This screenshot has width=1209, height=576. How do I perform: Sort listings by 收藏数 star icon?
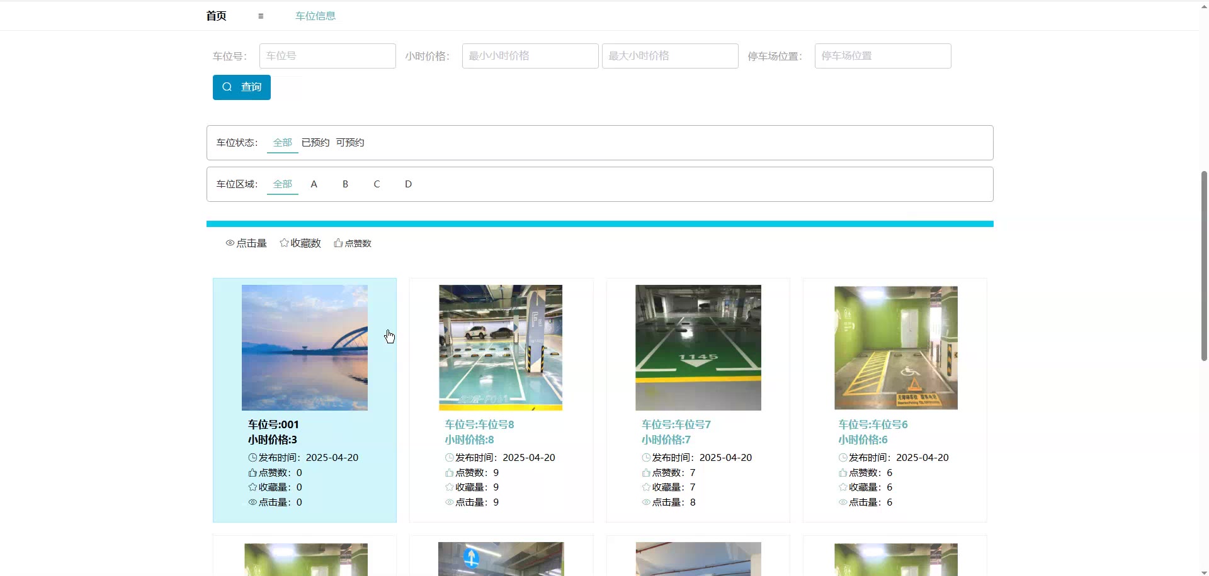click(x=284, y=243)
